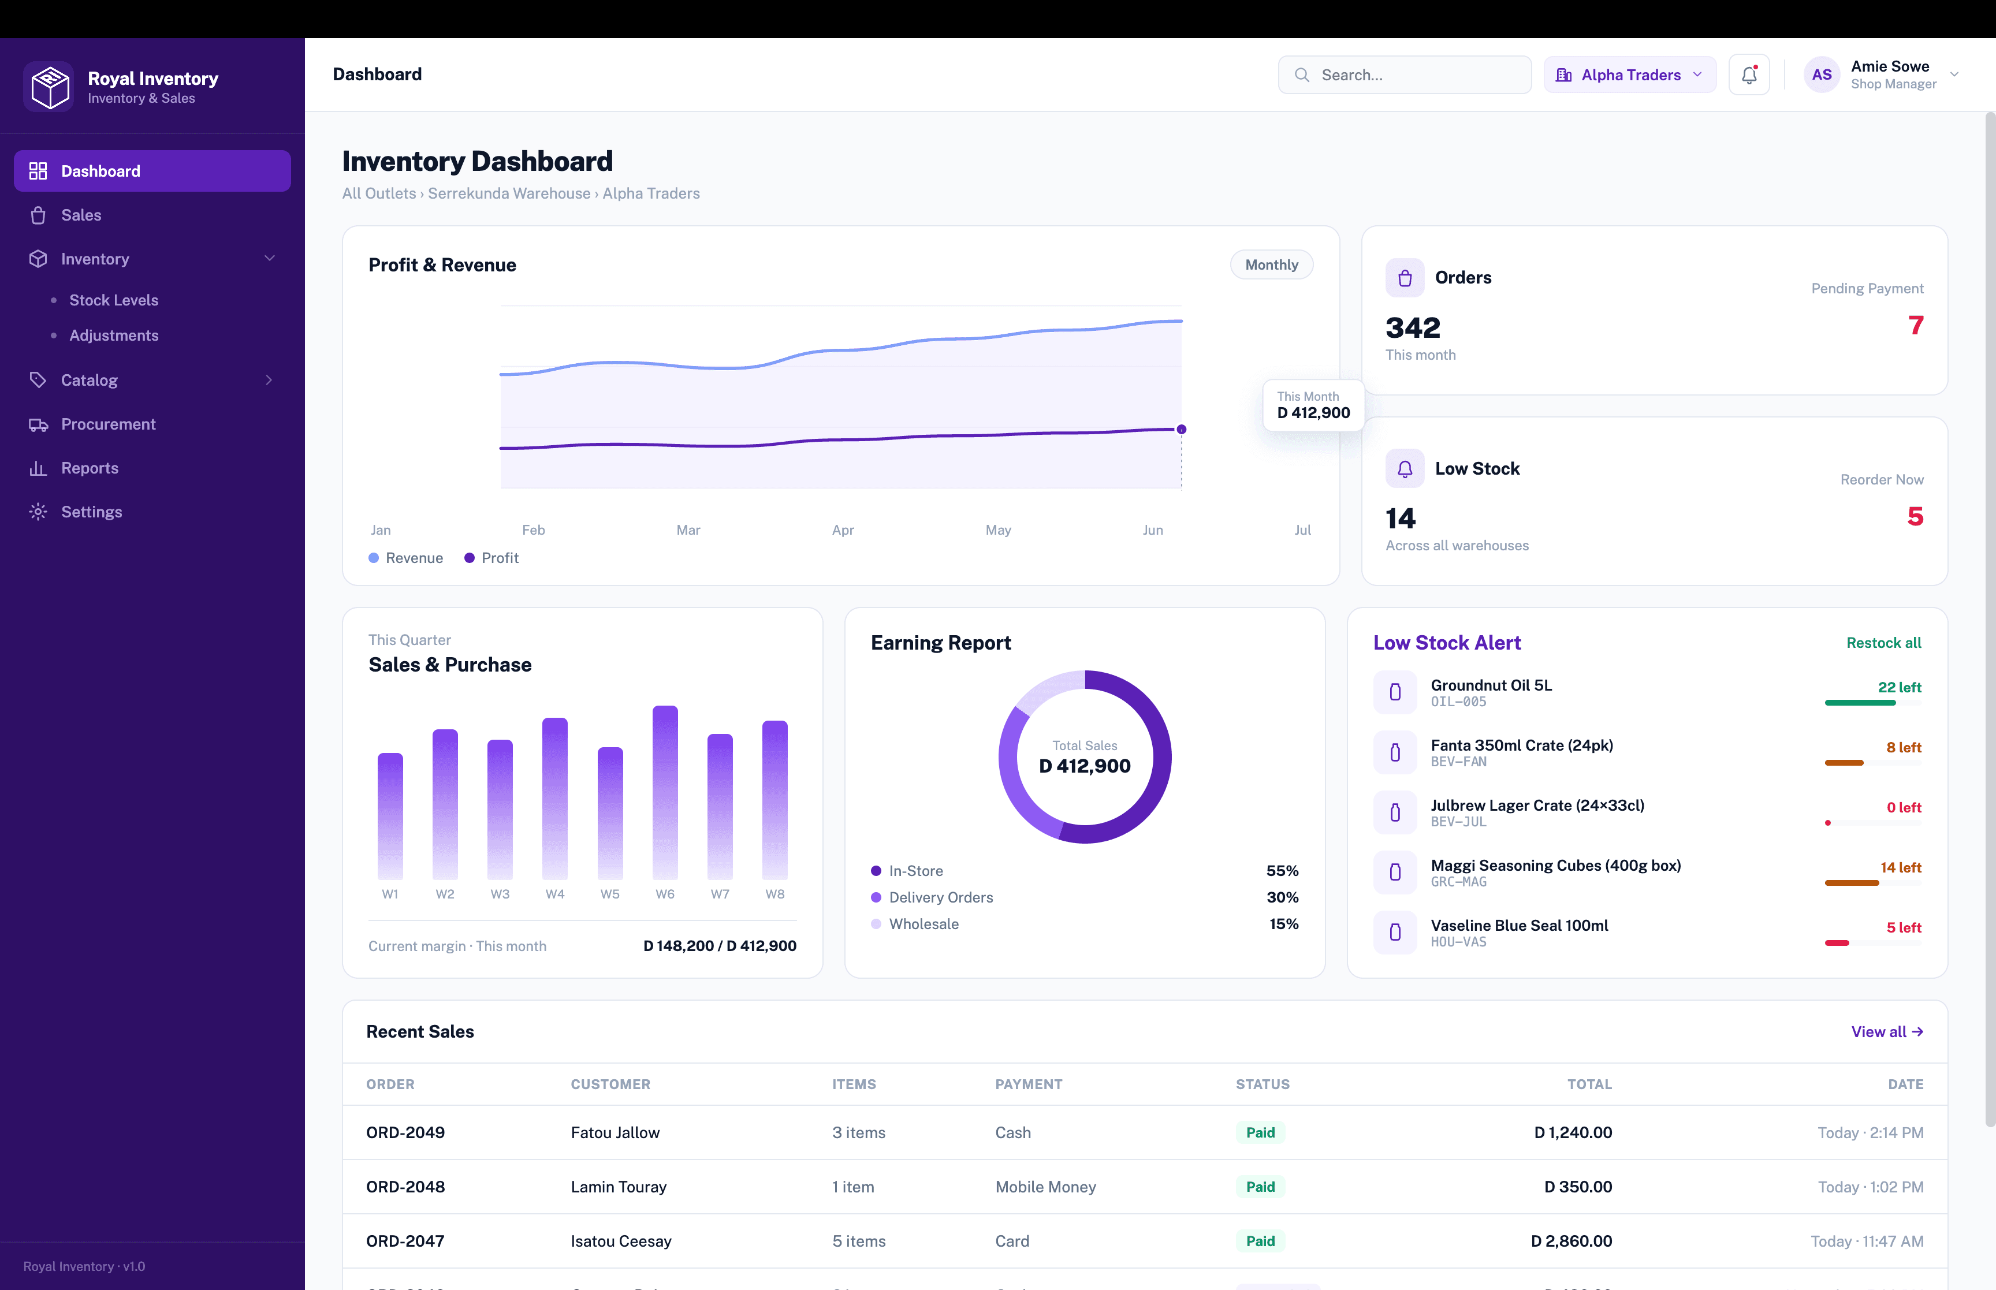This screenshot has width=1996, height=1290.
Task: Click the Restock all link
Action: 1883,643
